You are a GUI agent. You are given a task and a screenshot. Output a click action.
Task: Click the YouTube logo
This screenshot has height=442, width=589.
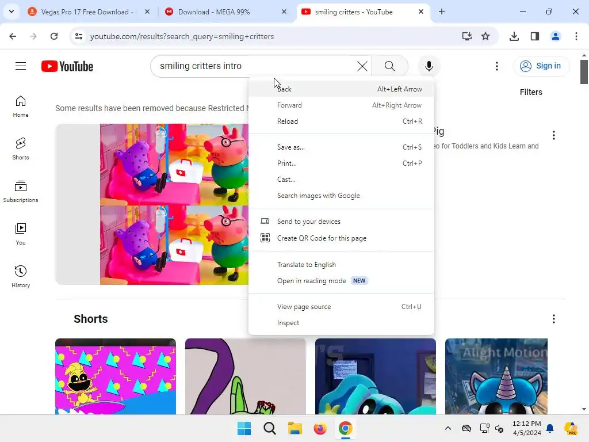pyautogui.click(x=67, y=66)
